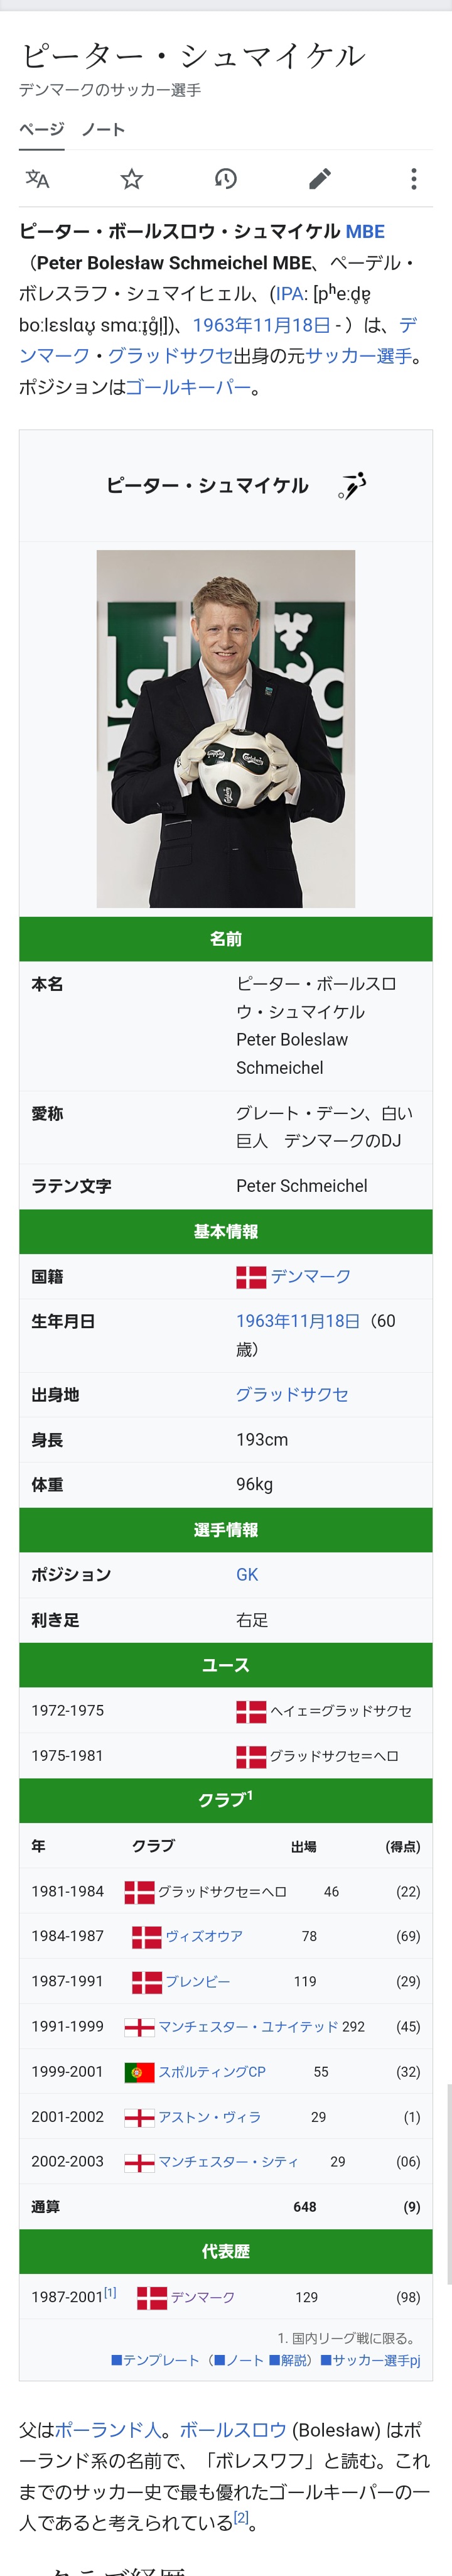Viewport: 452px width, 2576px height.
Task: Open the MBE link in the intro
Action: click(x=365, y=232)
